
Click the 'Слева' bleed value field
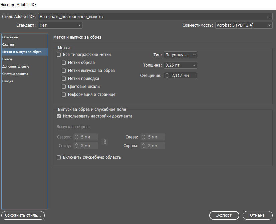tap(156, 137)
